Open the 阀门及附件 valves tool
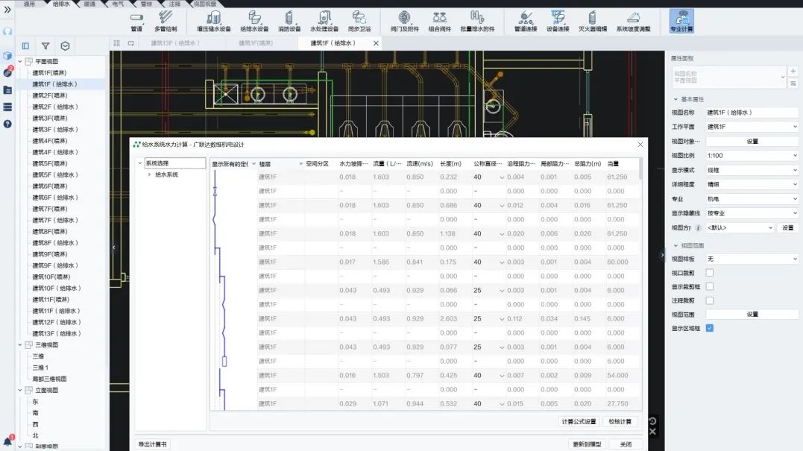This screenshot has width=803, height=451. [405, 22]
